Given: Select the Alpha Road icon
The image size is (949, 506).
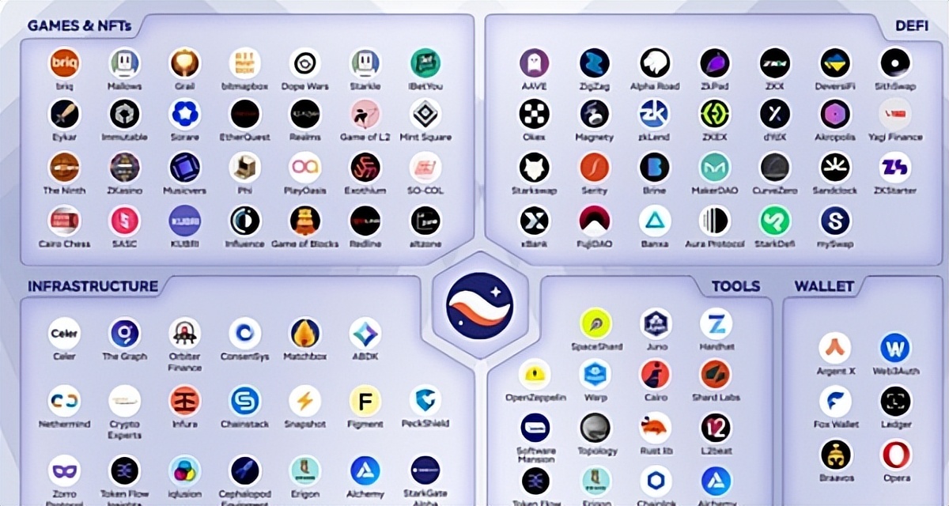Looking at the screenshot, I should pos(655,62).
